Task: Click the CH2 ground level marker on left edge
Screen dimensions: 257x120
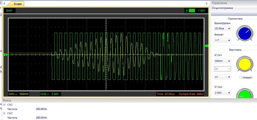Action: tap(6, 54)
